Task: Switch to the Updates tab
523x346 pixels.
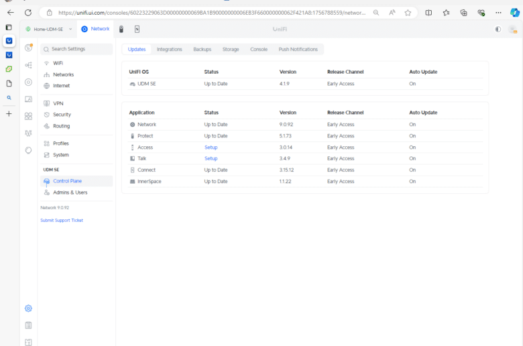Action: coord(137,49)
